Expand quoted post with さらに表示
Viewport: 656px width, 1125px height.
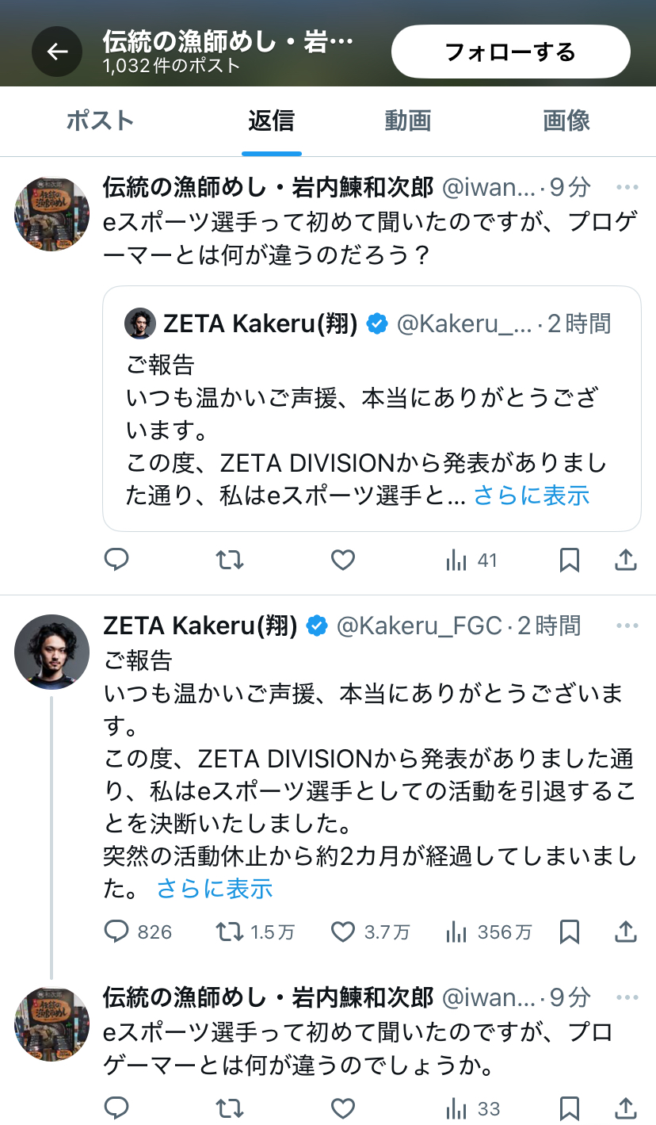[x=532, y=496]
